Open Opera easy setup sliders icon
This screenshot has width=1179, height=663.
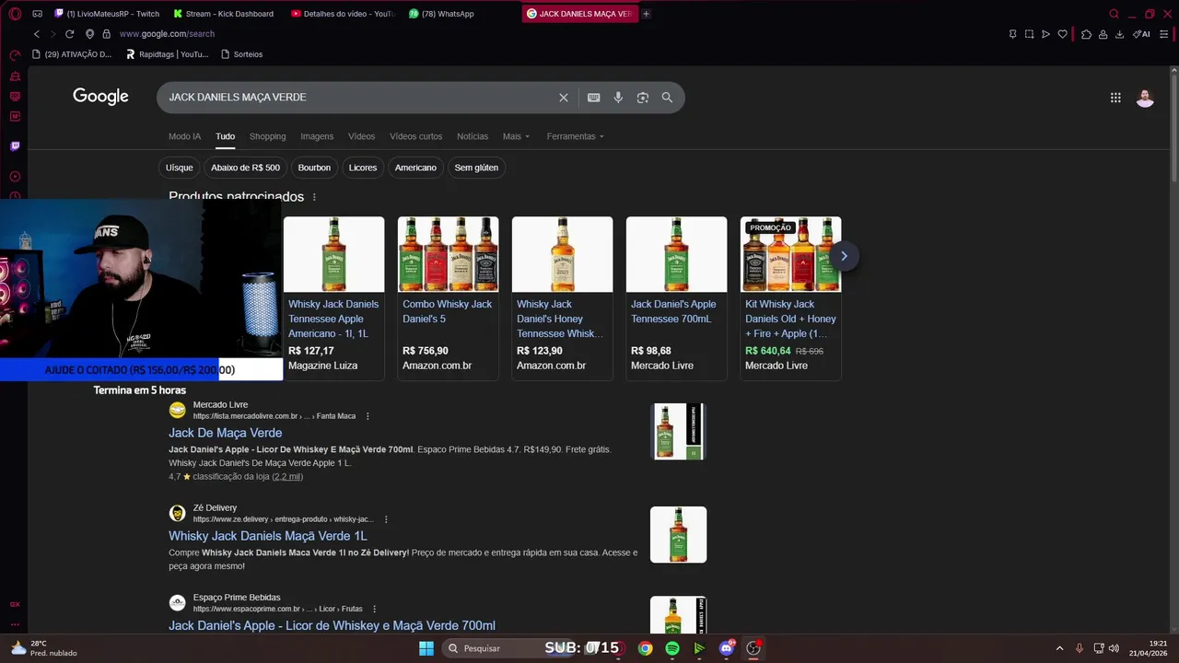click(1165, 34)
